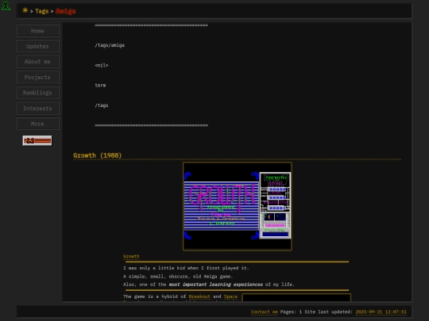This screenshot has height=321, width=429.
Task: Click the 'Pages: 1' footer text
Action: (x=291, y=311)
